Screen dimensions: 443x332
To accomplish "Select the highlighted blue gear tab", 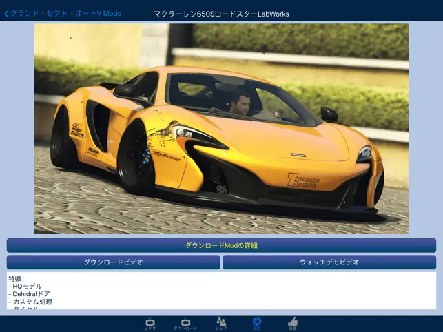I will 257,324.
